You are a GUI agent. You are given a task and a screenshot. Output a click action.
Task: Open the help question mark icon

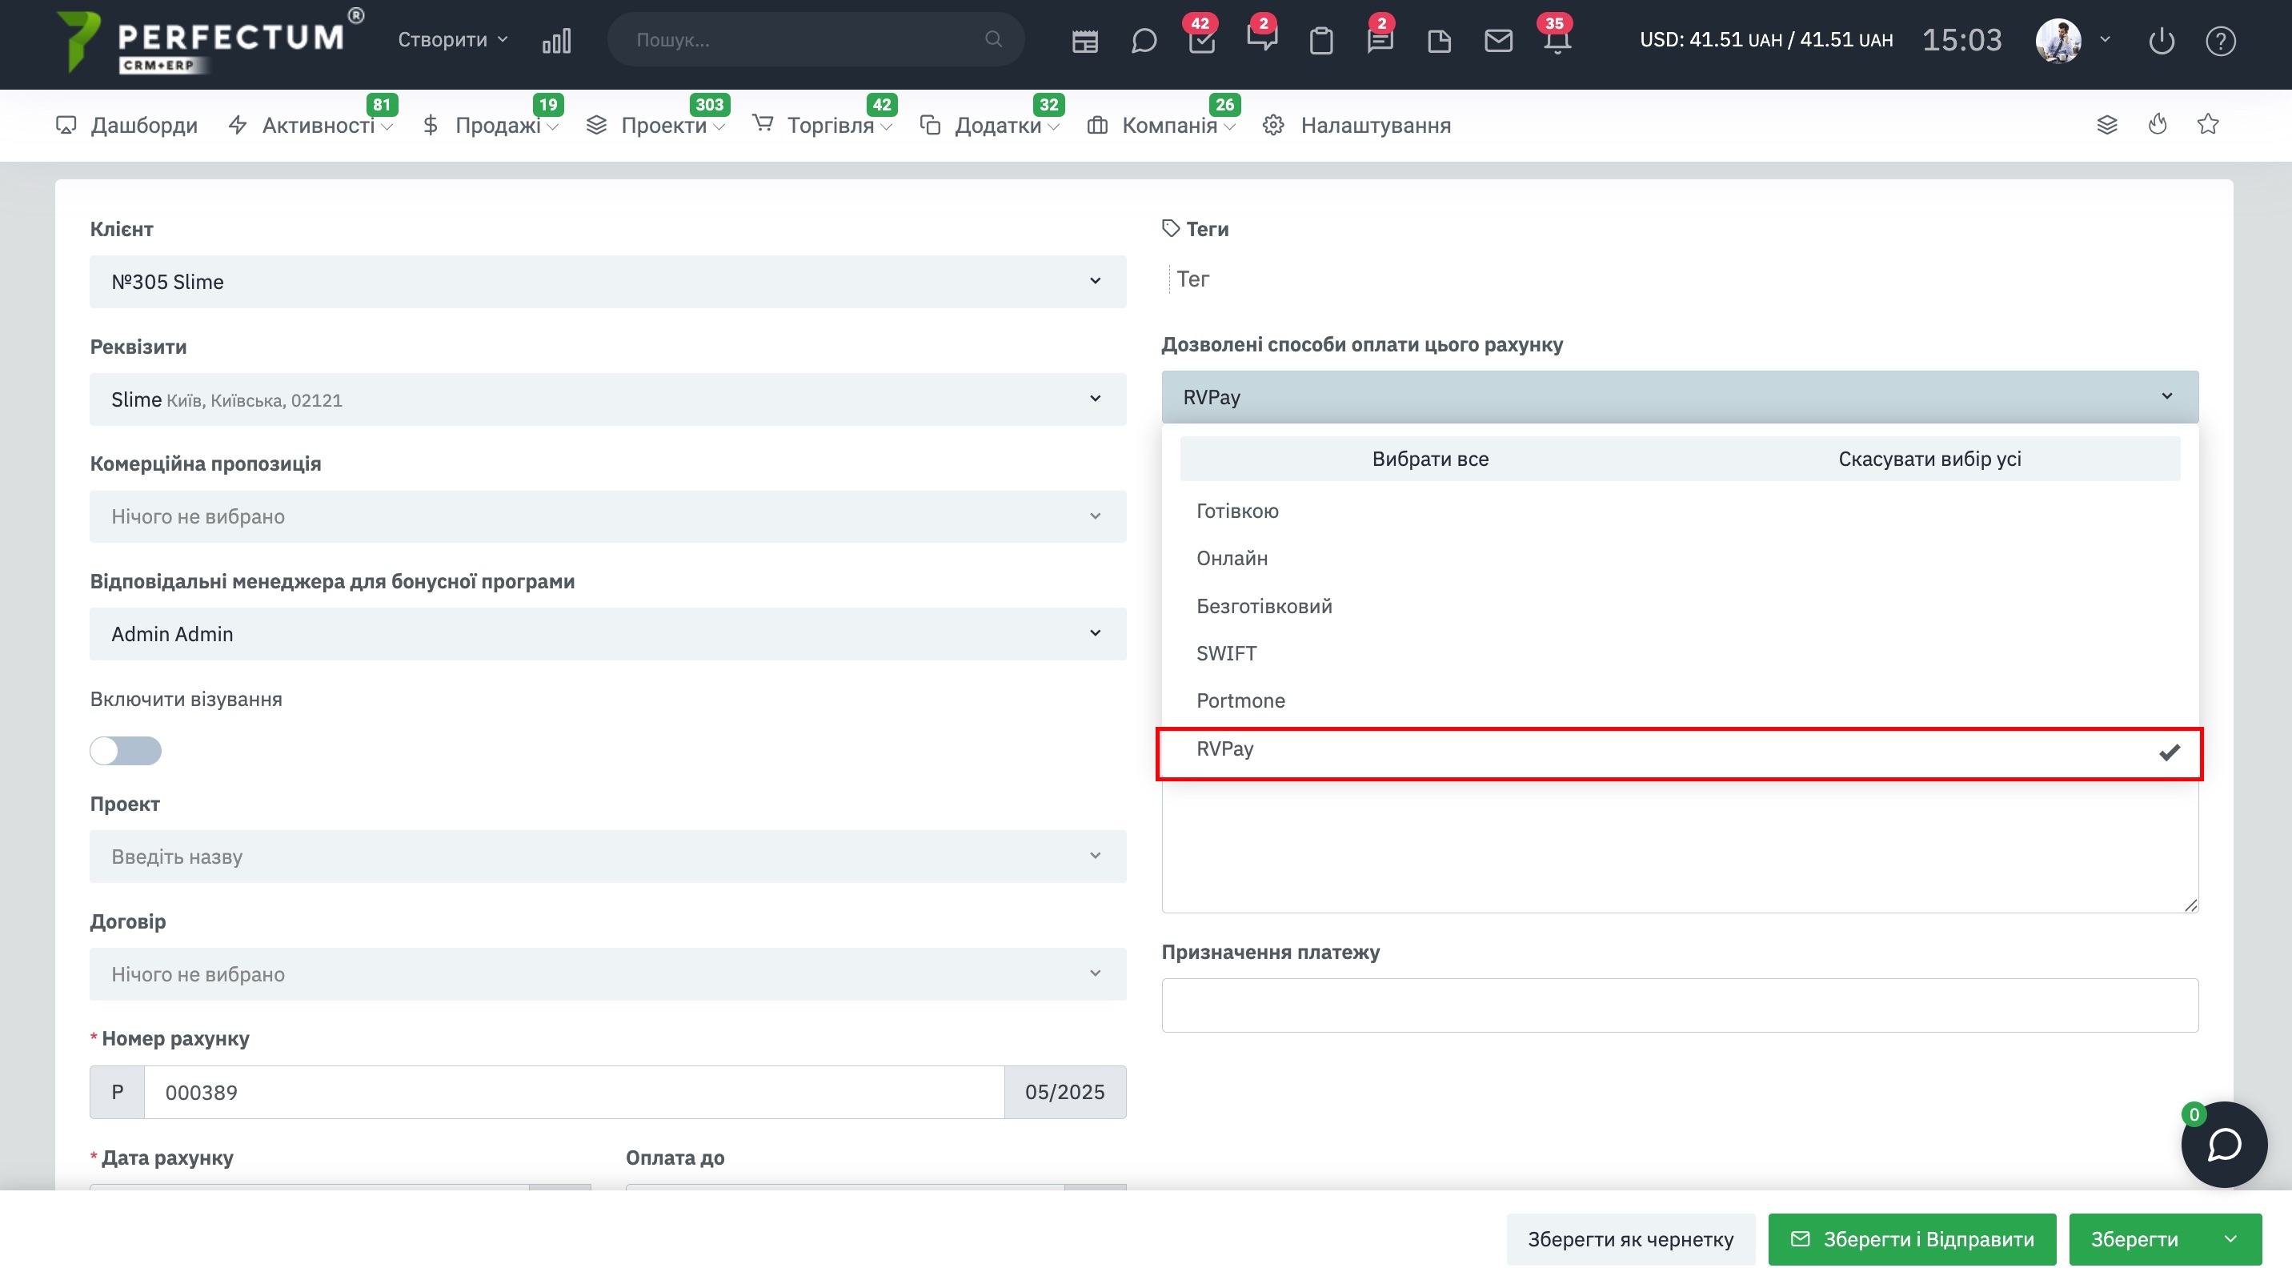pos(2221,41)
